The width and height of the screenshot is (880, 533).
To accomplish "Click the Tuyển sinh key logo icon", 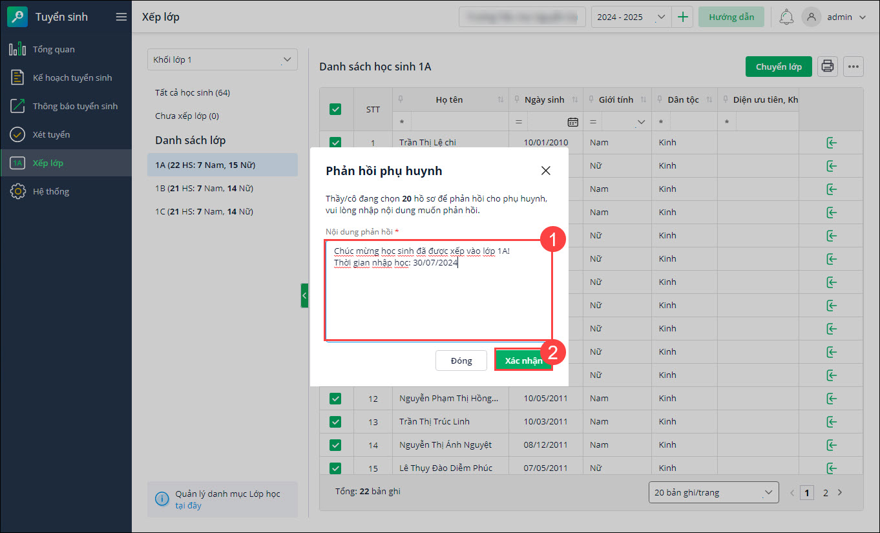I will coord(17,17).
